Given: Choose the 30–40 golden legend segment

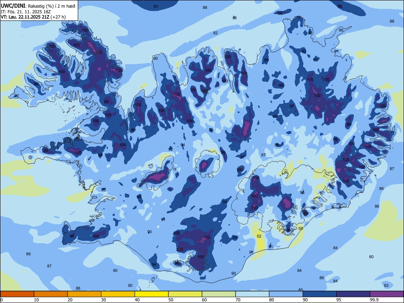Looking at the screenshot, I should click(x=118, y=294).
